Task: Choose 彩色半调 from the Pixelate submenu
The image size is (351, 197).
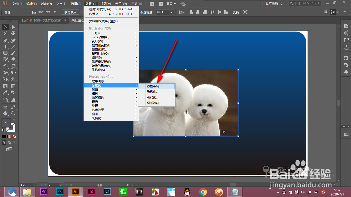Action: coord(154,86)
